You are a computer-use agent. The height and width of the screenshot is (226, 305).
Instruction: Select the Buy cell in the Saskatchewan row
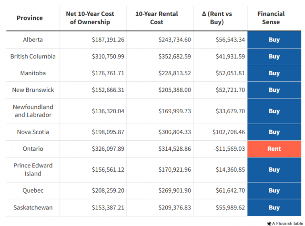(x=274, y=208)
